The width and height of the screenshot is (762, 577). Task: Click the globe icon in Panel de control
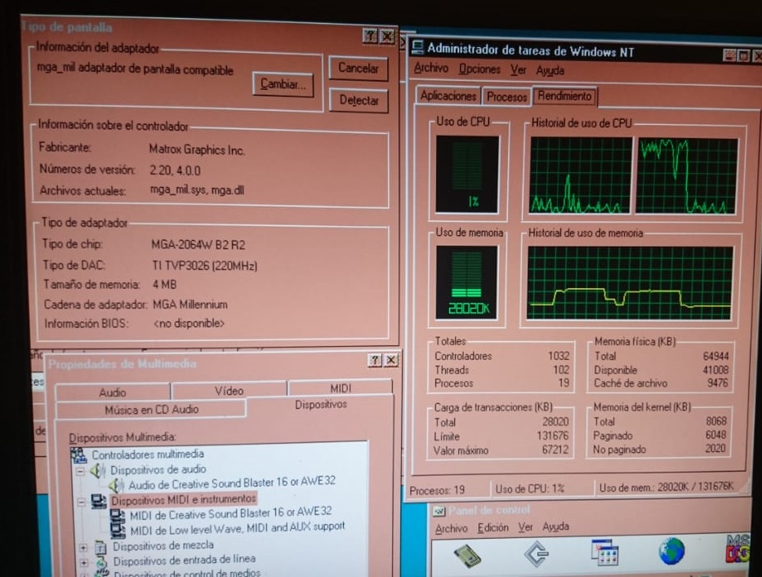coord(671,553)
